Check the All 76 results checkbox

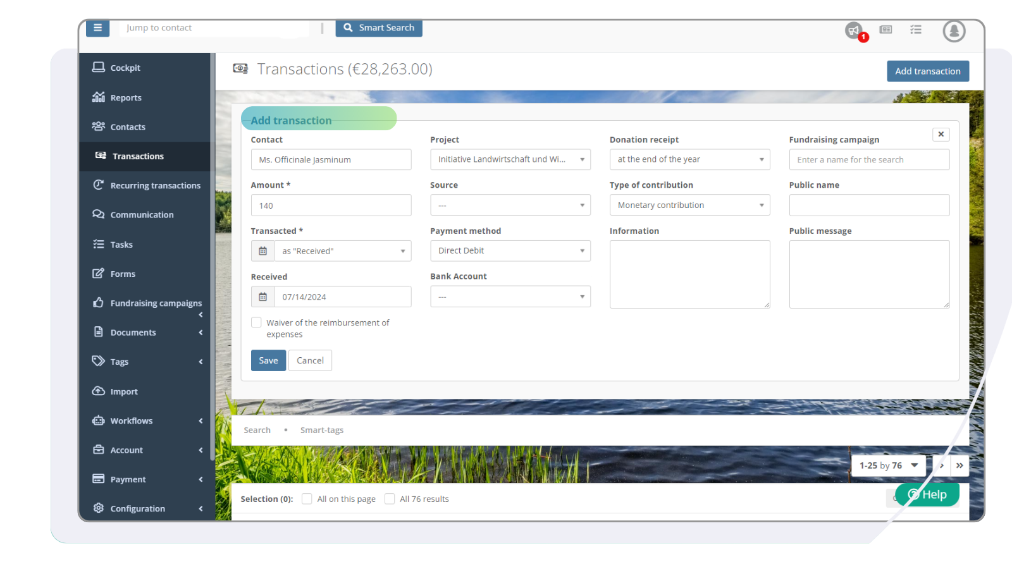(390, 498)
